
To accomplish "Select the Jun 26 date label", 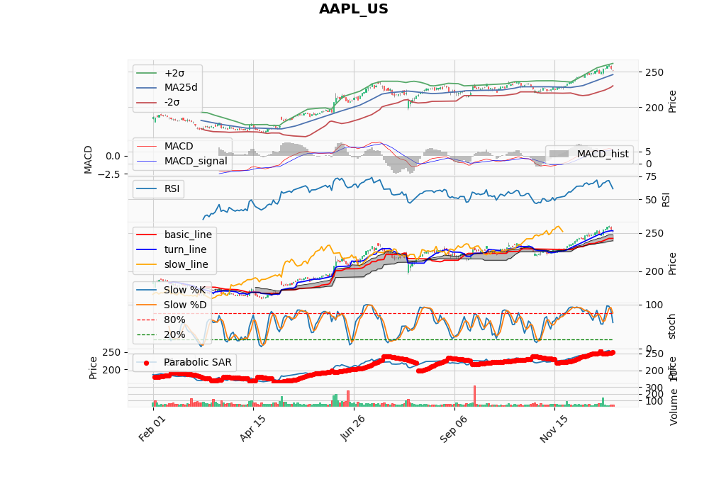I will click(352, 429).
